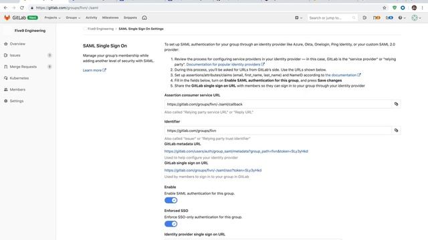Open the Milestones page
The image size is (428, 240).
click(110, 18)
